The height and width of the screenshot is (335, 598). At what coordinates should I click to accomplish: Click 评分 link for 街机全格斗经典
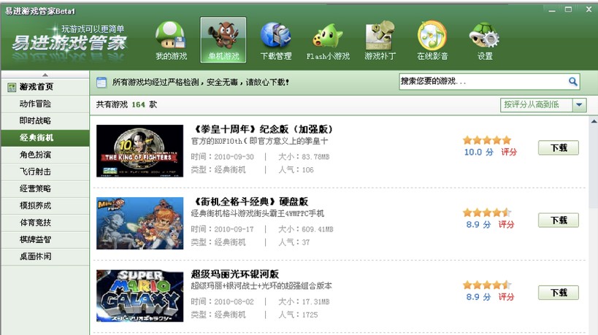(506, 225)
